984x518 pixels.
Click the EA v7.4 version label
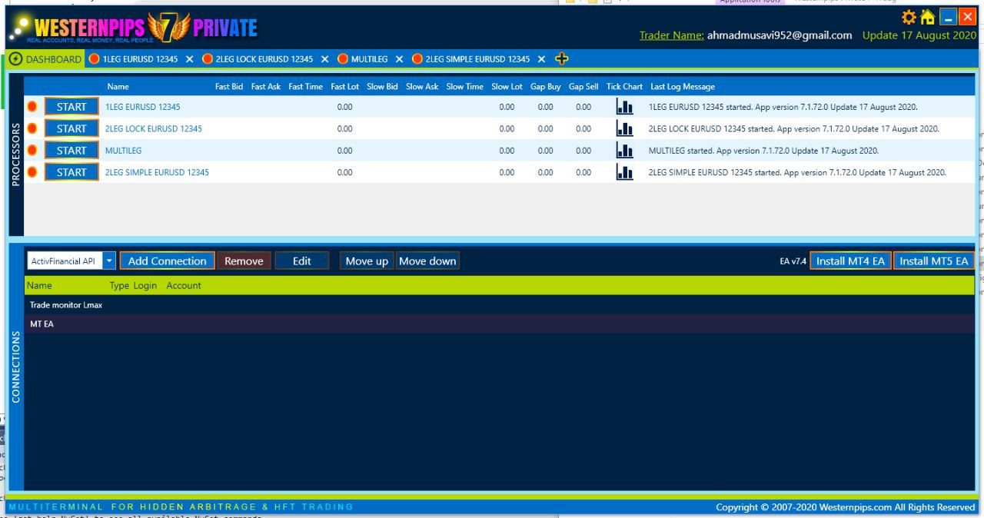[793, 262]
